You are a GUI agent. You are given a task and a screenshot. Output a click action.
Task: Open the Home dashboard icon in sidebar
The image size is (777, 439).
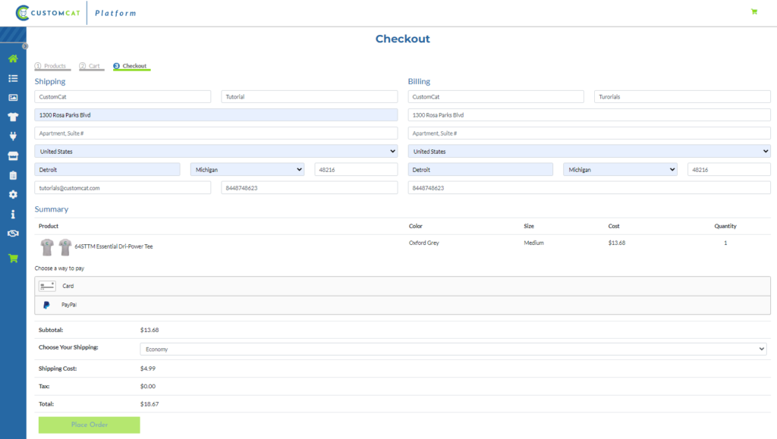13,58
